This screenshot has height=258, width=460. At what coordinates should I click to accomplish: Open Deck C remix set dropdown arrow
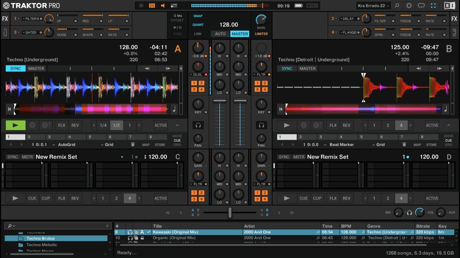pos(122,157)
